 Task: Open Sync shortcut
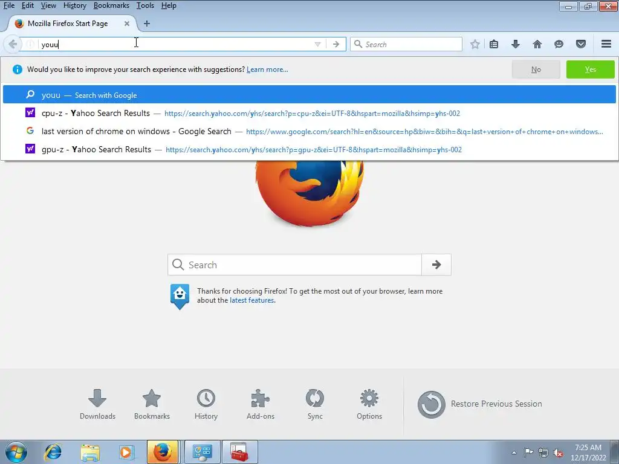pyautogui.click(x=315, y=404)
